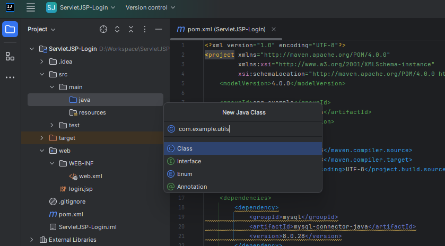This screenshot has width=445, height=246.
Task: Select the WEB-INF folder row
Action: 95,163
